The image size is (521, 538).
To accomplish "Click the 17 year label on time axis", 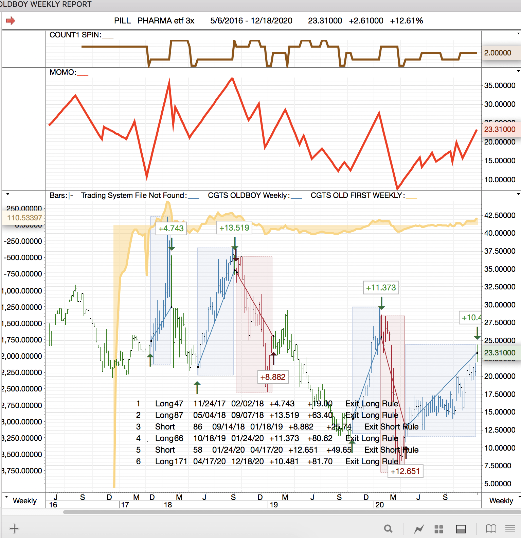I will click(125, 505).
